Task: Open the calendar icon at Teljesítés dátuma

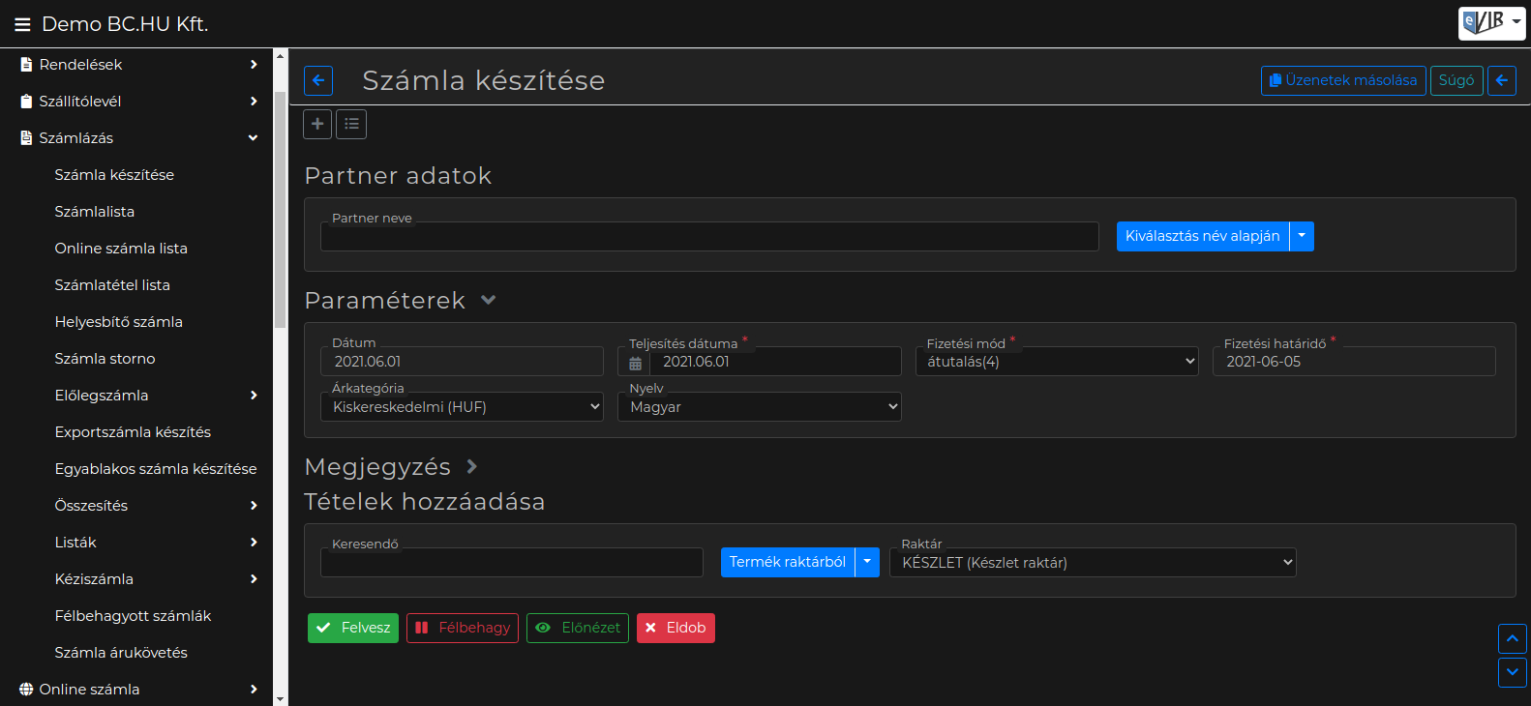Action: [x=635, y=363]
